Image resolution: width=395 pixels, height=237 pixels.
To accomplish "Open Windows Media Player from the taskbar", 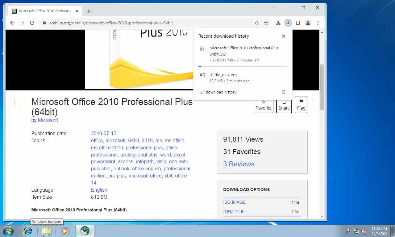I will click(x=65, y=231).
